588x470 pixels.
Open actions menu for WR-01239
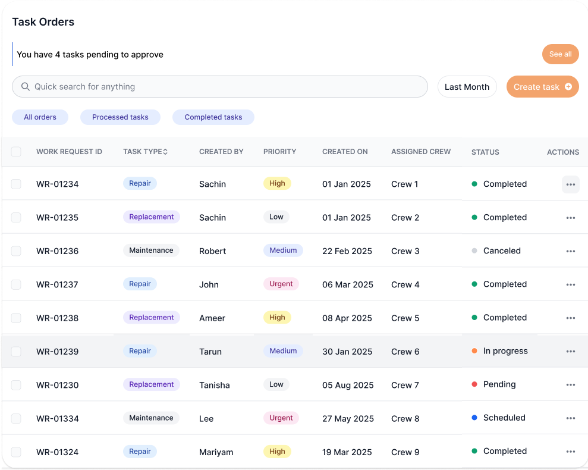[x=570, y=352]
